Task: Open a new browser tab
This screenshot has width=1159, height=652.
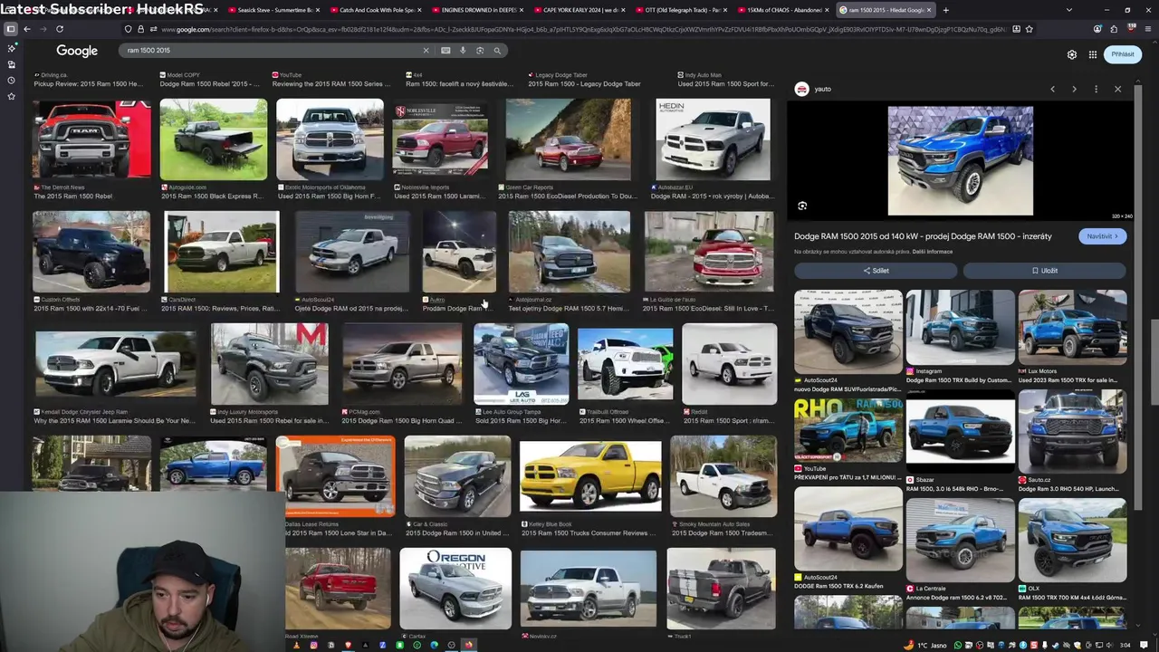Action: pyautogui.click(x=945, y=10)
